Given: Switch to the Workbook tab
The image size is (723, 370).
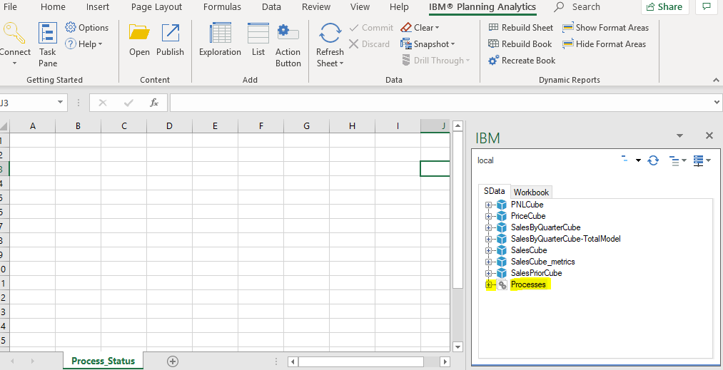Looking at the screenshot, I should [x=531, y=192].
